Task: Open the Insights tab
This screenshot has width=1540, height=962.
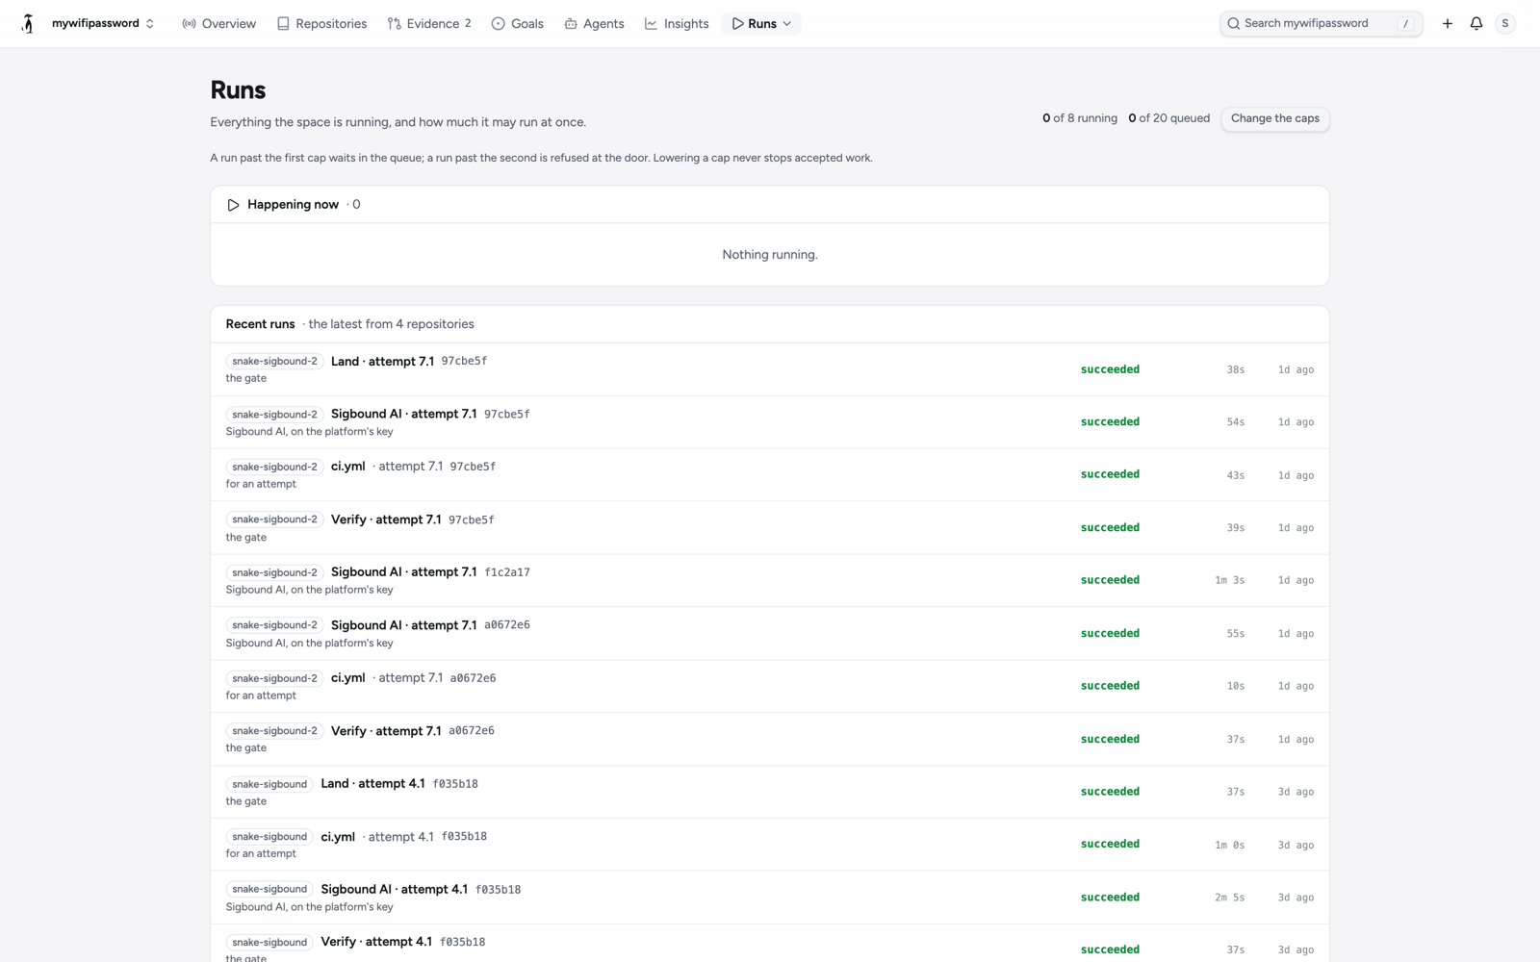Action: tap(677, 23)
